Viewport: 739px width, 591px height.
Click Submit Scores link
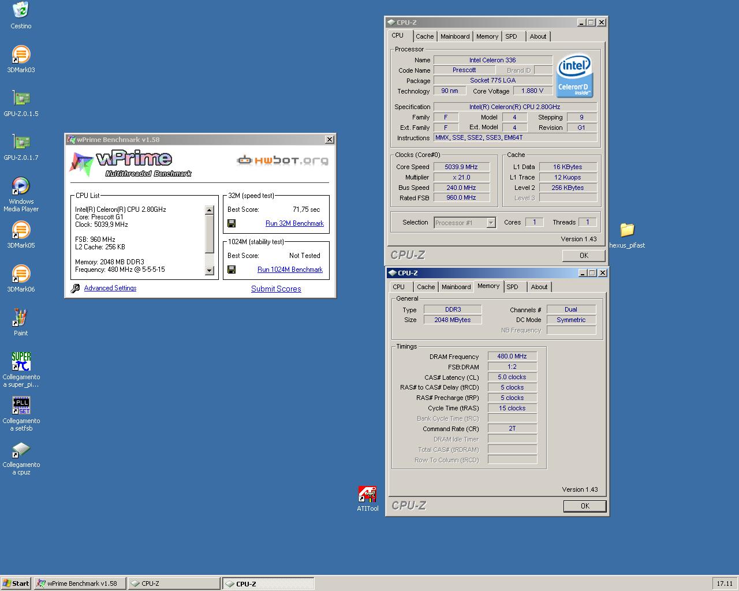276,289
